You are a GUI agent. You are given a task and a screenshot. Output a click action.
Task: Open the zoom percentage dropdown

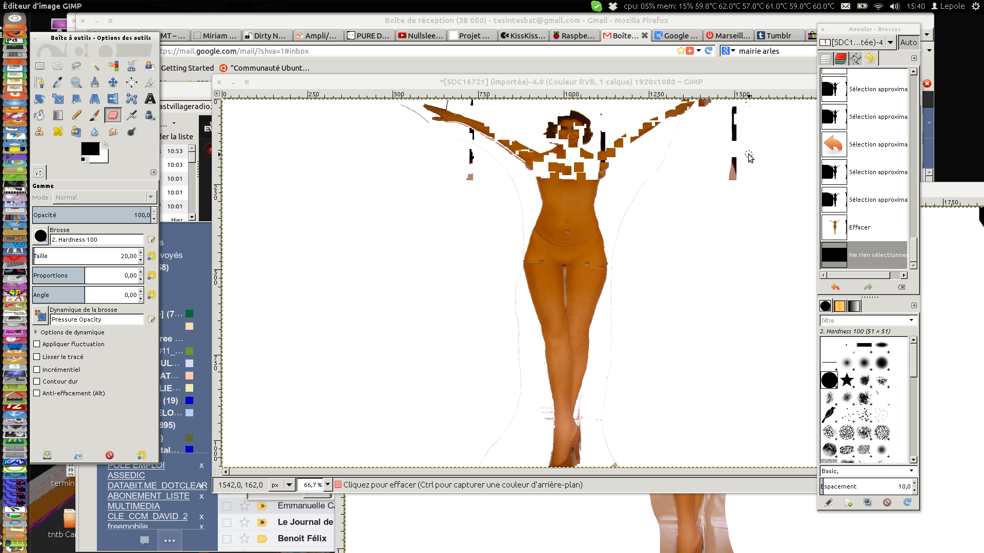(x=328, y=485)
